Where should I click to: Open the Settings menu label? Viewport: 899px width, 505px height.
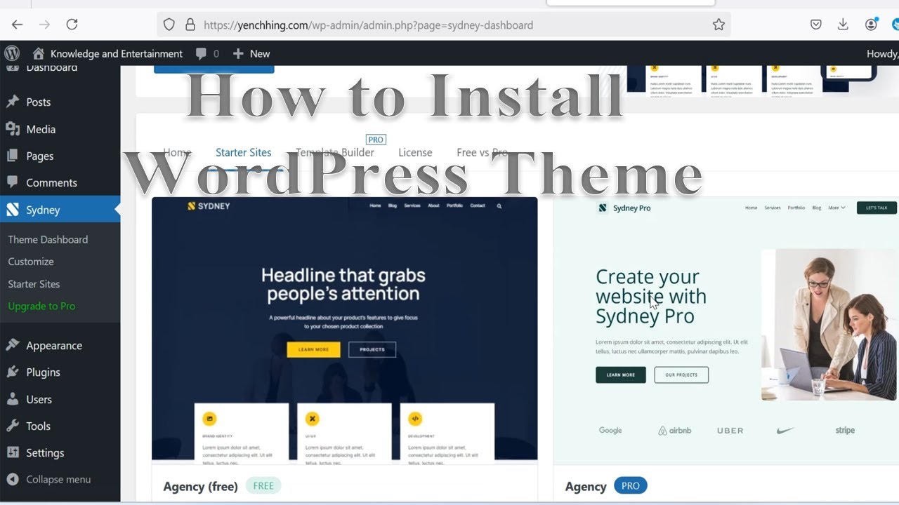pos(45,452)
